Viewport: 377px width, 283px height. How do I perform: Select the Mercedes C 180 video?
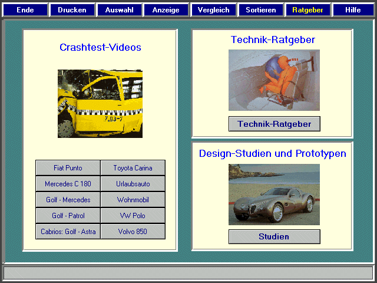click(x=68, y=184)
